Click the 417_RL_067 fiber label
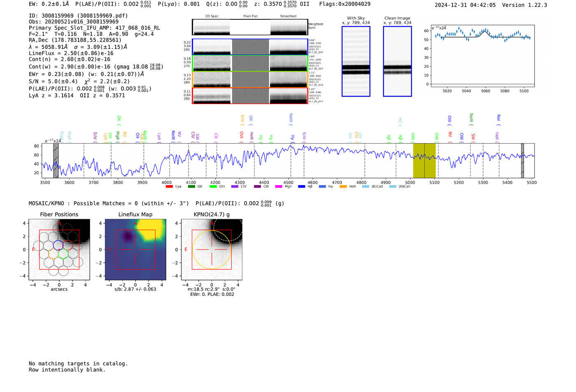 coord(316,69)
